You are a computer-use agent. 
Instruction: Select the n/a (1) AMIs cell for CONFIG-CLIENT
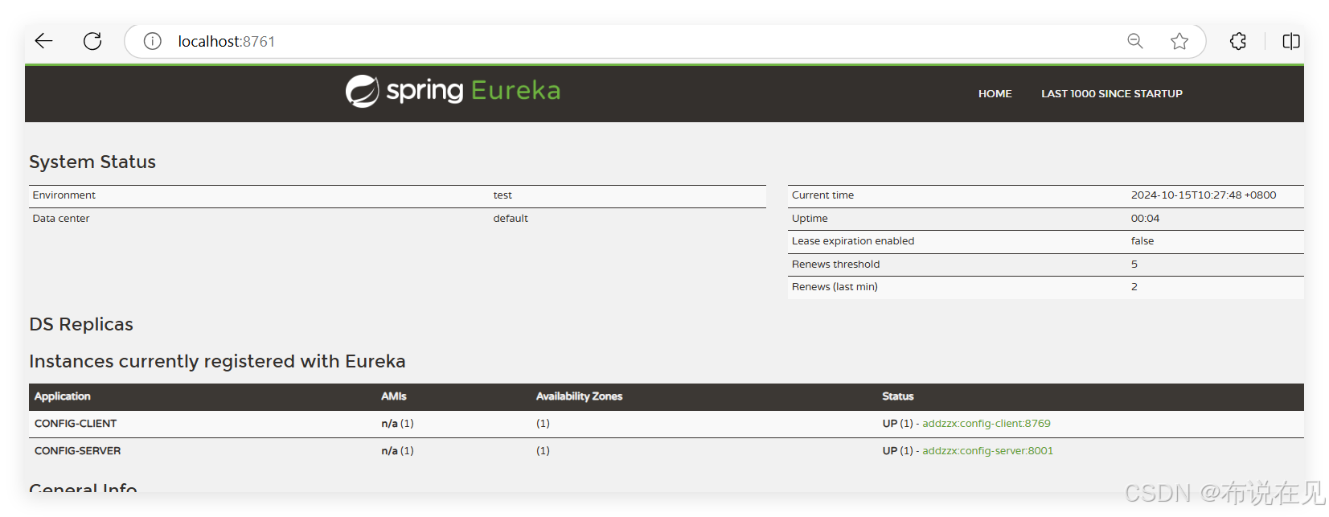pyautogui.click(x=397, y=424)
